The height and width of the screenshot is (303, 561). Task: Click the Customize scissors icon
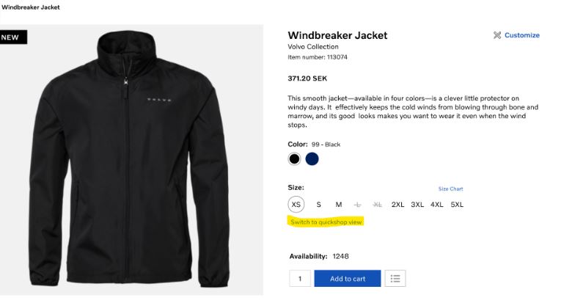tap(497, 35)
